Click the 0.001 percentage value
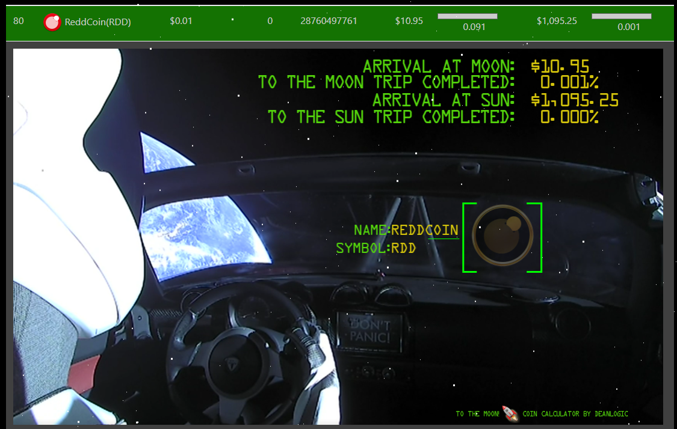Image resolution: width=677 pixels, height=429 pixels. pyautogui.click(x=629, y=26)
